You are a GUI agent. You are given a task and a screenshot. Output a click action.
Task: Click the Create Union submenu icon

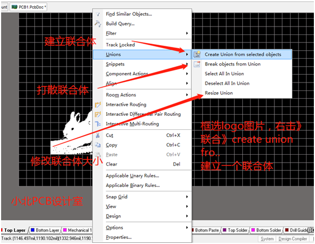[197, 54]
